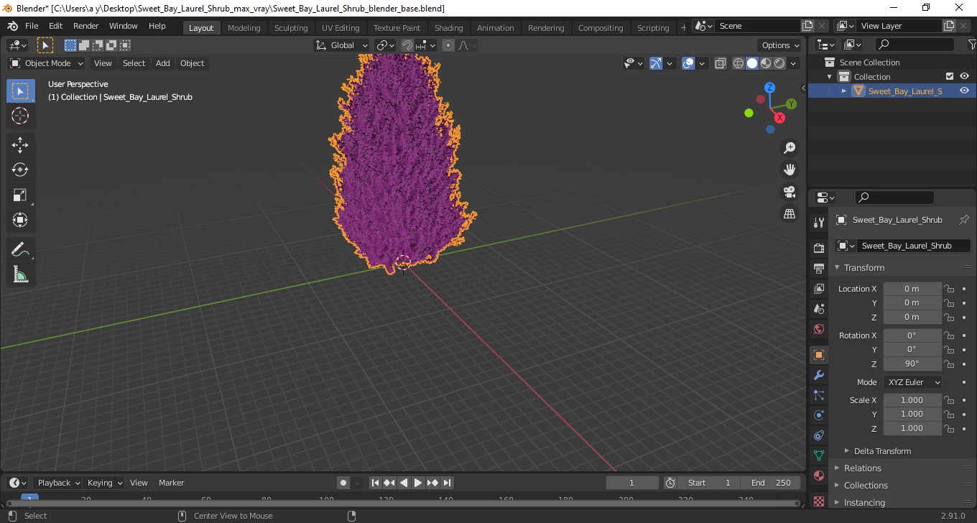
Task: Toggle proportional editing button
Action: [x=448, y=45]
